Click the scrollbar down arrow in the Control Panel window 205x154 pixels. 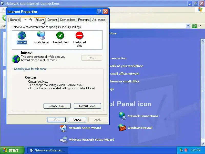coord(203,144)
